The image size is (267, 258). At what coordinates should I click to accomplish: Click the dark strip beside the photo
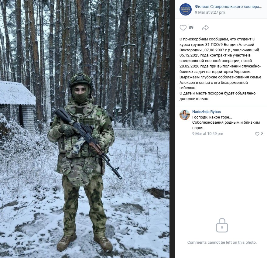click(x=172, y=129)
